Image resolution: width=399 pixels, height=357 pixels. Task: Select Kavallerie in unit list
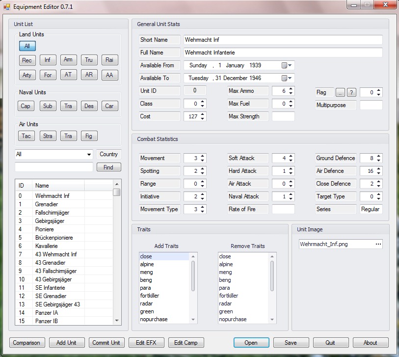(64, 246)
